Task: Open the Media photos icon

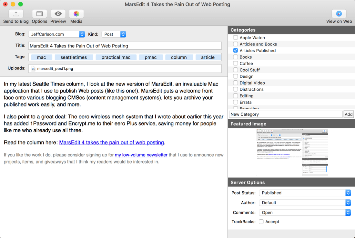Action: [x=76, y=14]
